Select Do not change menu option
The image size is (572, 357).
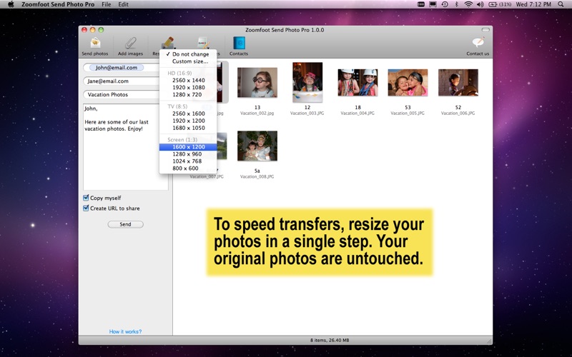click(188, 54)
